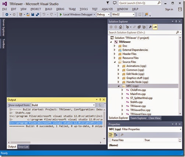This screenshot has width=185, height=157.
Task: Switch to the Team Explorer tab
Action: pos(138,118)
